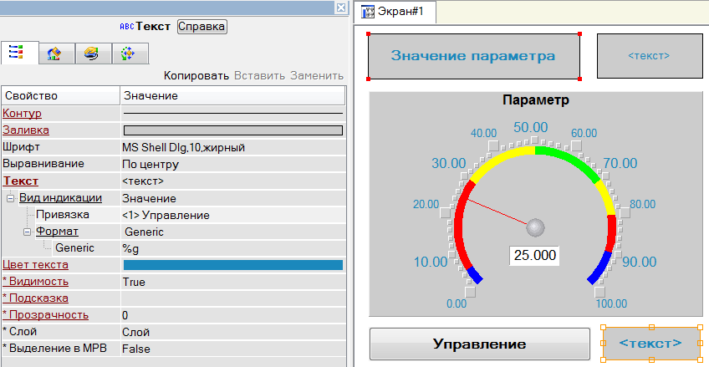Select the orange-highlighted <текст> element
This screenshot has height=367, width=709.
[x=651, y=344]
